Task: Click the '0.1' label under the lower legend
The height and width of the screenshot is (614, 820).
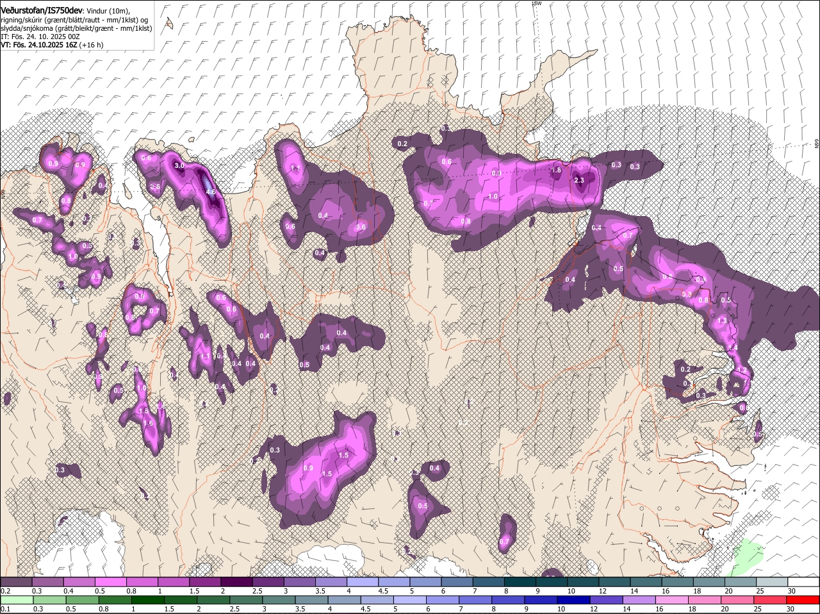Action: 5,608
